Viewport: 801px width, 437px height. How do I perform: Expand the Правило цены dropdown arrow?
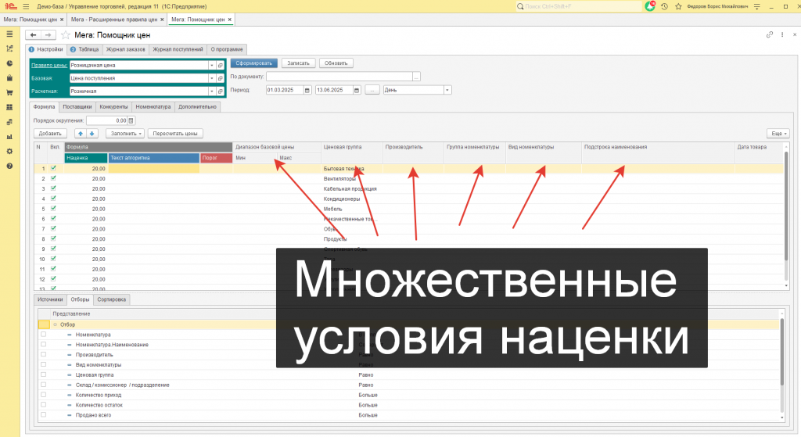[x=212, y=66]
